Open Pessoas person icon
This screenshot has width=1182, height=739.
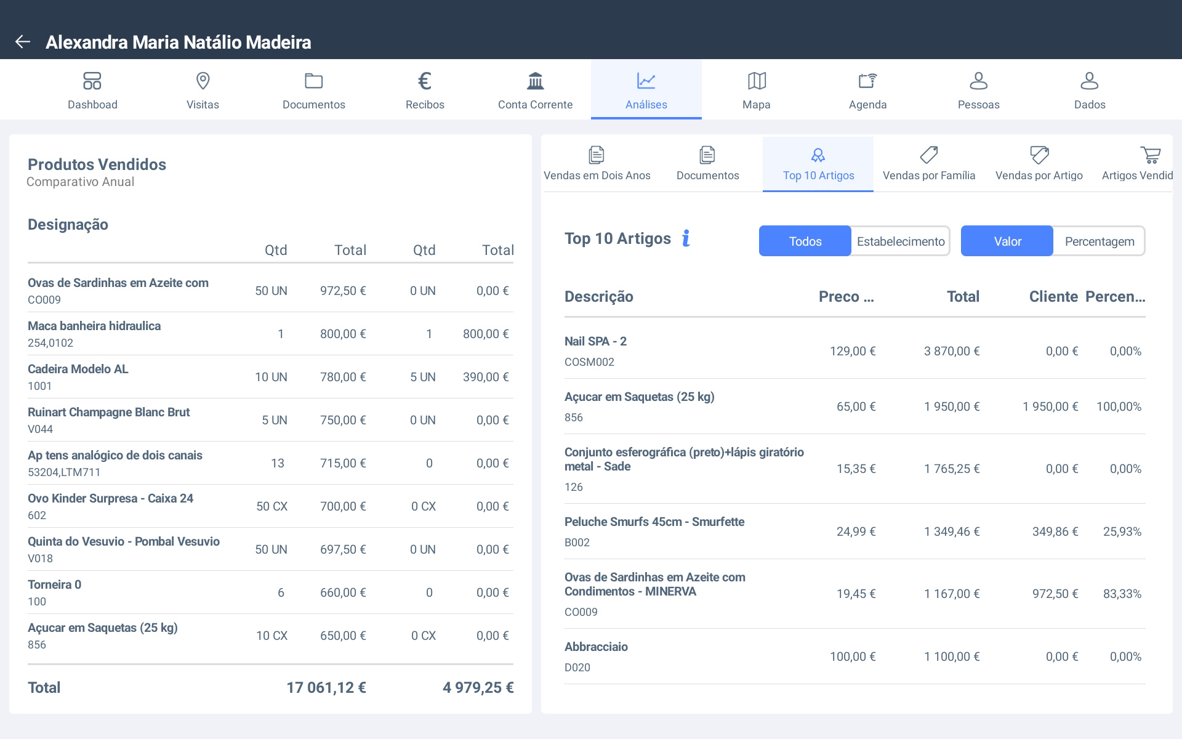978,81
